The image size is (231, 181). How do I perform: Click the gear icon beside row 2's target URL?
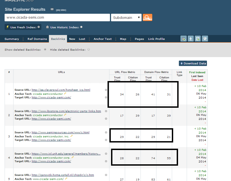(106, 119)
